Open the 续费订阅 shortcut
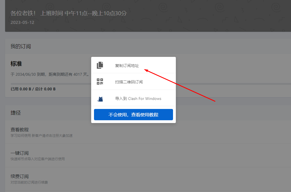Screen dimensions: 291x192 [x=20, y=177]
